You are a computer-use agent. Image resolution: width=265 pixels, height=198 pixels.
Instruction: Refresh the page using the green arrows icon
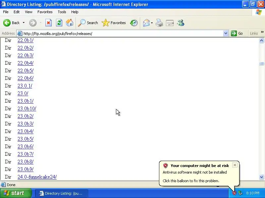pyautogui.click(x=59, y=23)
